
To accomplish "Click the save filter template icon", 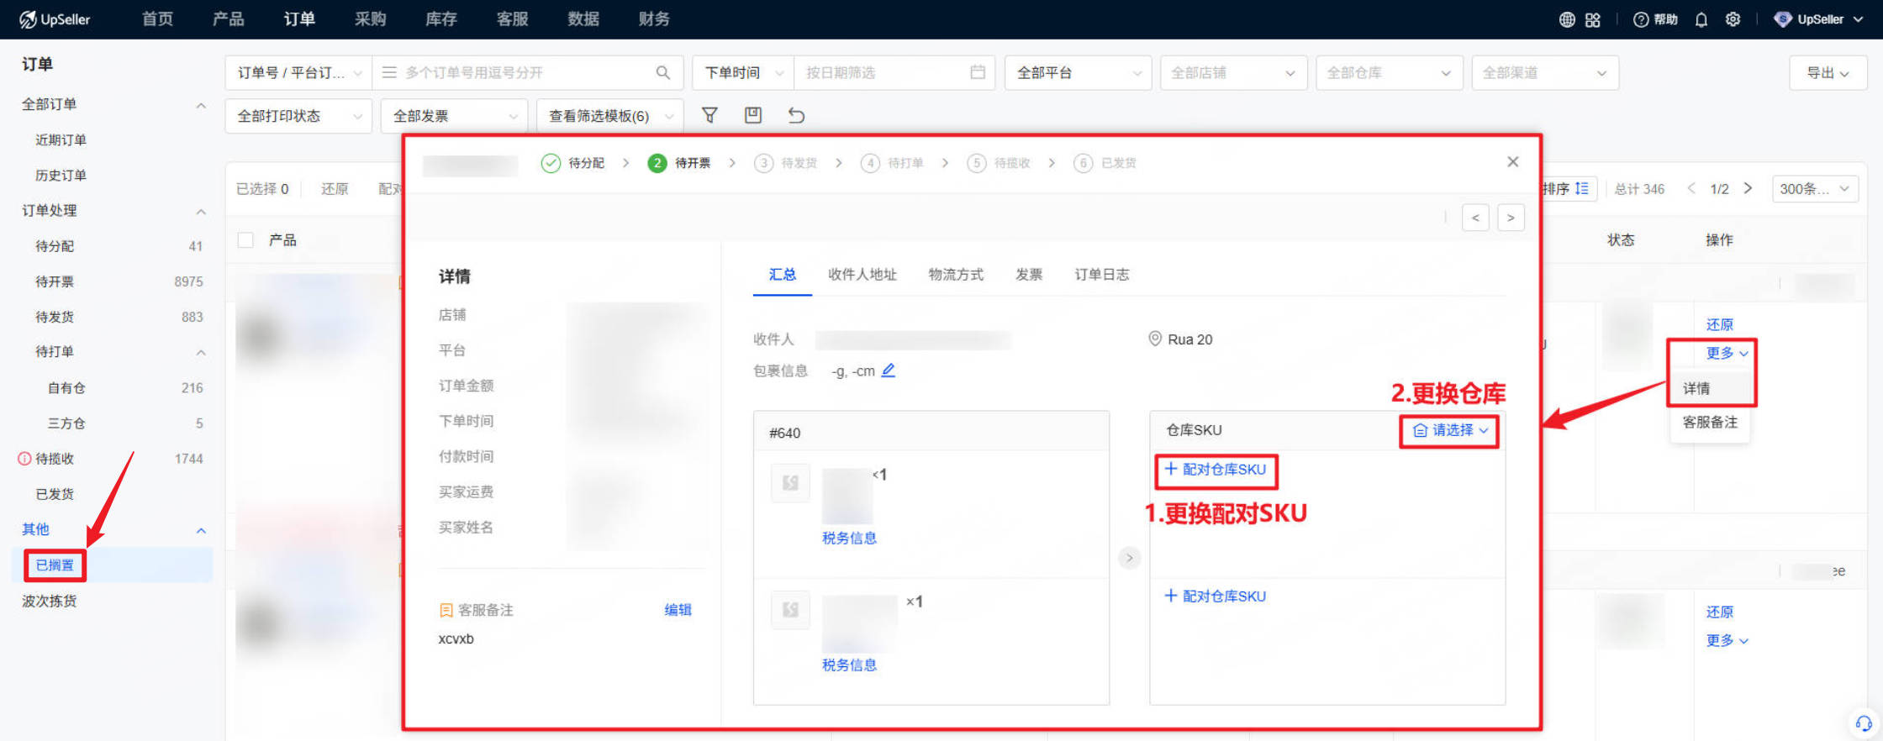I will tap(752, 115).
